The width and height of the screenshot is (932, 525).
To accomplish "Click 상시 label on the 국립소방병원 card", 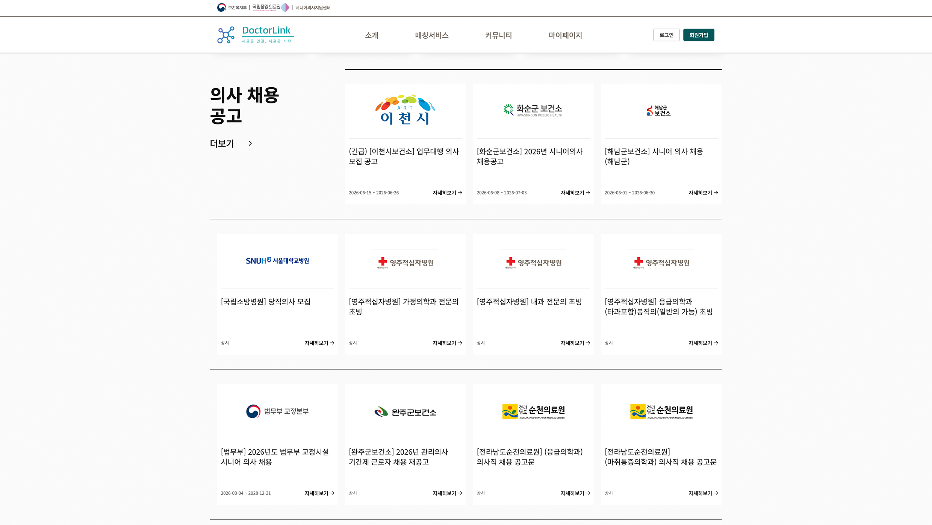I will [225, 343].
